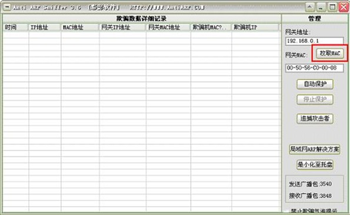The image size is (350, 215).
Task: Sort by the 时间 column header
Action: (x=16, y=28)
